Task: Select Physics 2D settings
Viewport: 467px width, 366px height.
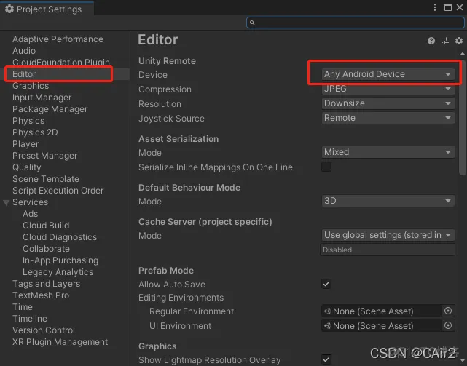Action: pos(35,132)
